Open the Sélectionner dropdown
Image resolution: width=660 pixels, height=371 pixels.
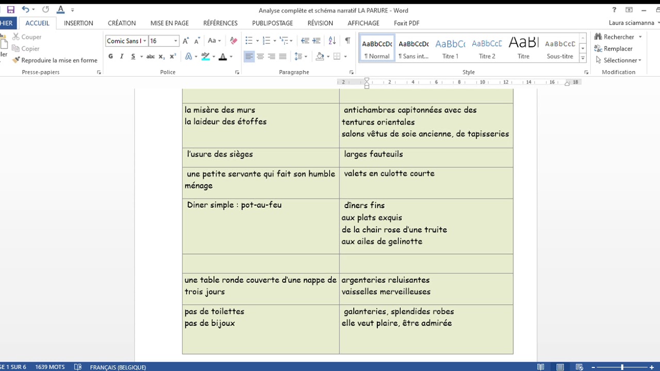(618, 60)
